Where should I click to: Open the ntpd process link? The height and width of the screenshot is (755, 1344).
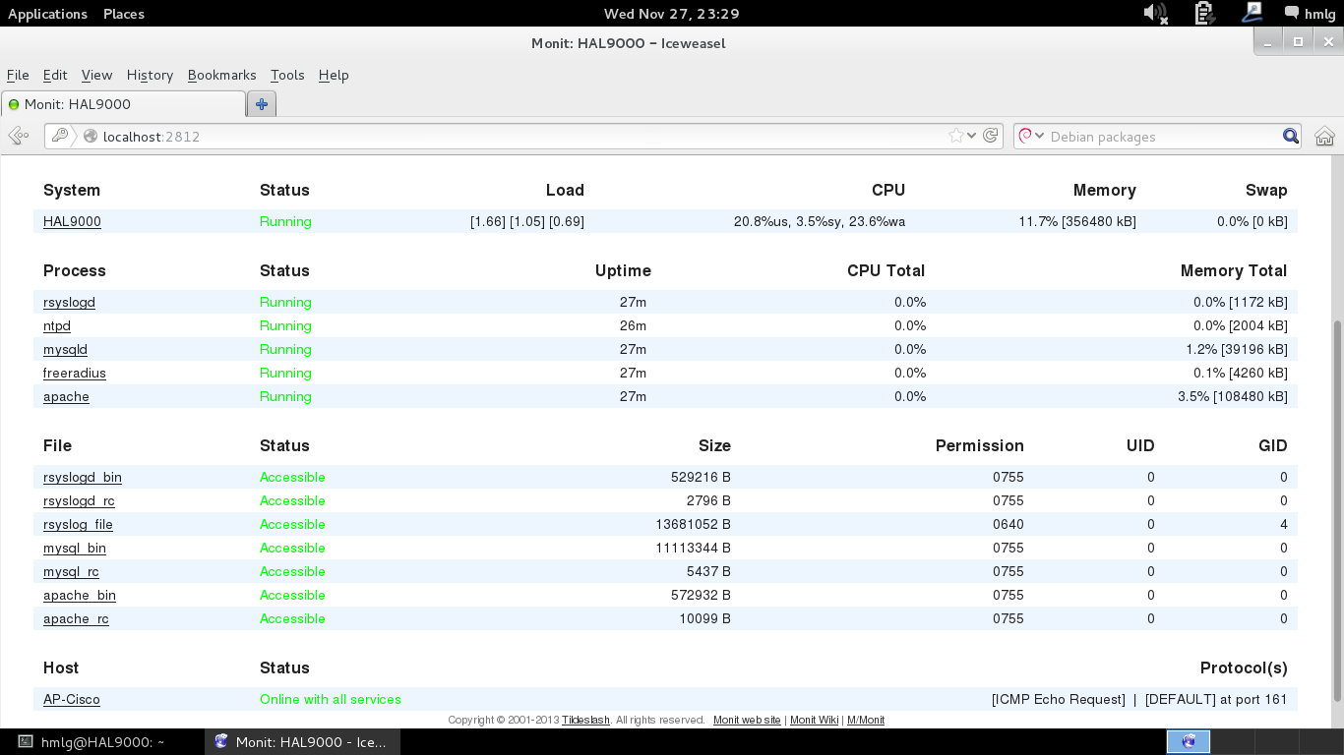tap(57, 325)
